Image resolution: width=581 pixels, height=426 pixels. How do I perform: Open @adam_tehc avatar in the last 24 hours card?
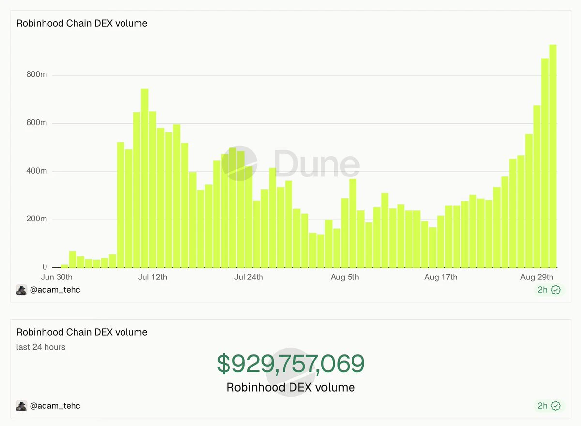21,406
